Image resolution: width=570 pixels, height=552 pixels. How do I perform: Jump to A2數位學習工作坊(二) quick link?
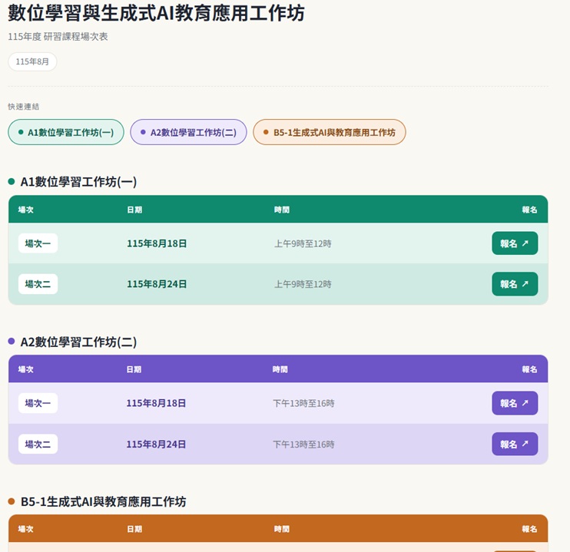188,132
